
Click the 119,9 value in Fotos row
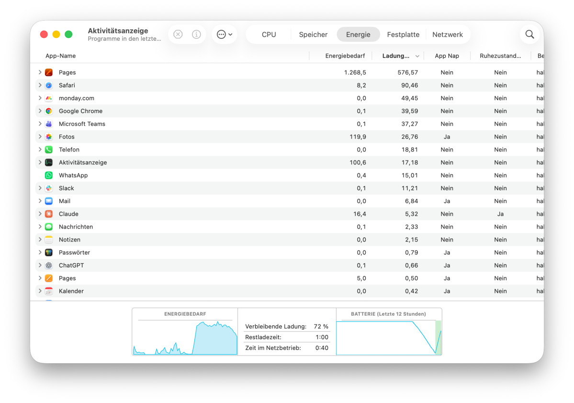[358, 137]
